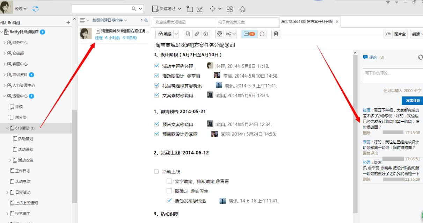Image resolution: width=423 pixels, height=223 pixels.
Task: Click the user avatar at top left
Action: pyautogui.click(x=7, y=7)
